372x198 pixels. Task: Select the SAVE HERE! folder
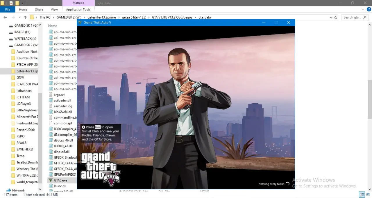tap(25, 149)
